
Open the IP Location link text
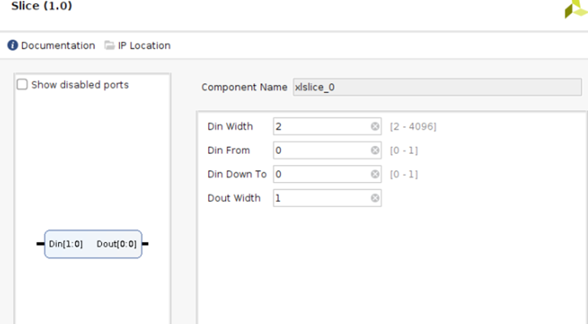(x=144, y=45)
